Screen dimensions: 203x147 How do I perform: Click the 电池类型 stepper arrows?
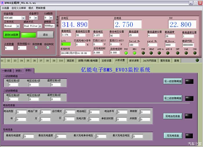click(15, 112)
